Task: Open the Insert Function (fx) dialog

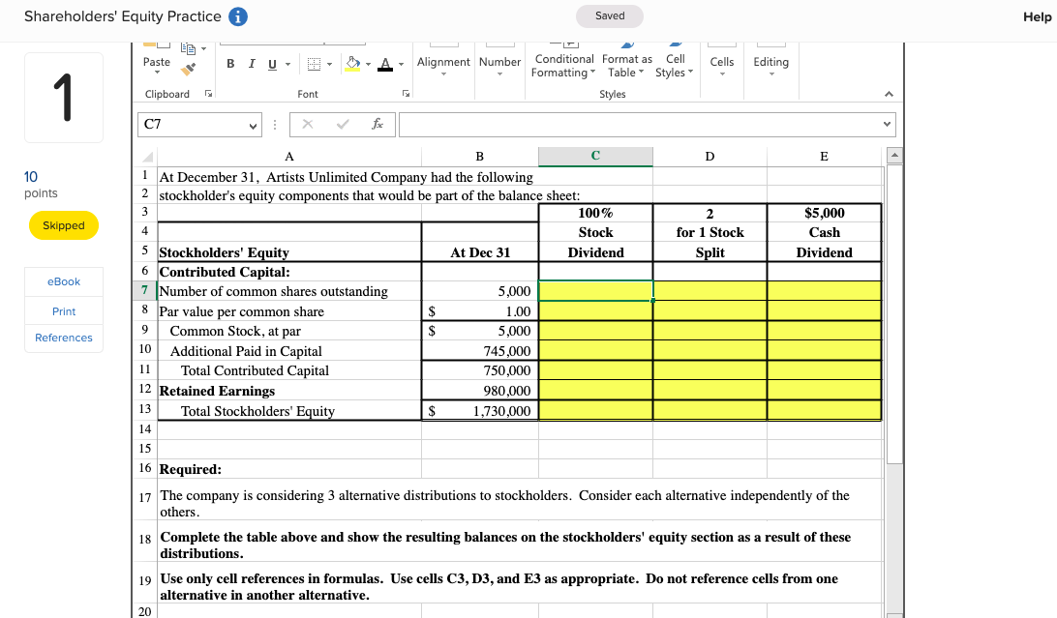Action: pyautogui.click(x=377, y=124)
